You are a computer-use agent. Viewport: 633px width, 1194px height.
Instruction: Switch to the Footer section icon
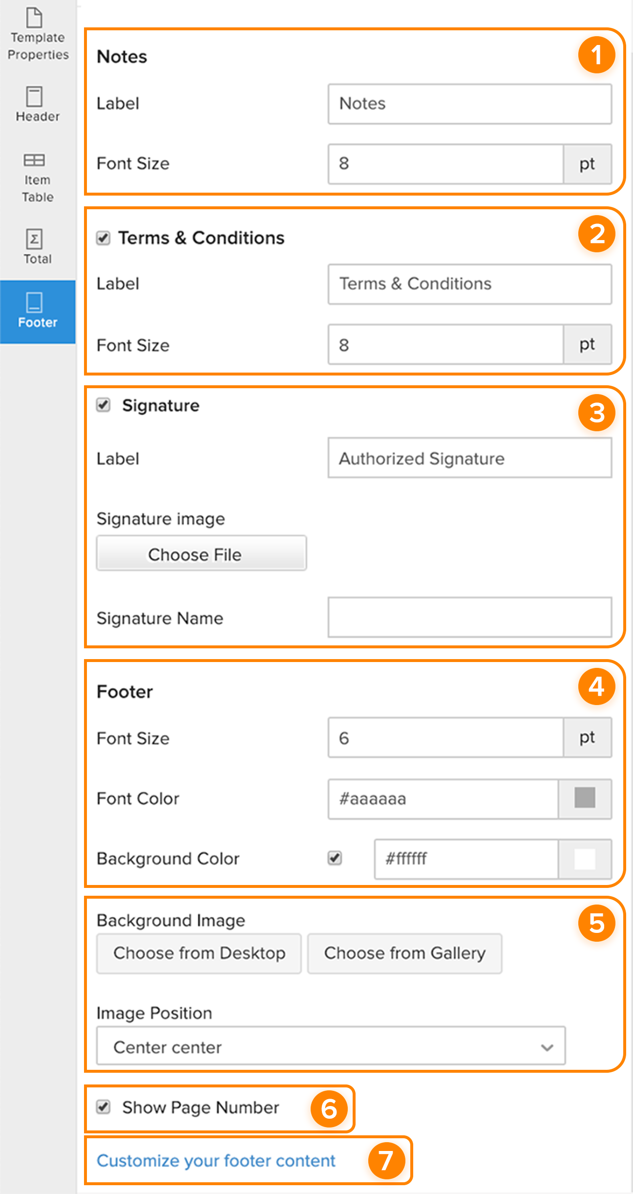[x=37, y=310]
